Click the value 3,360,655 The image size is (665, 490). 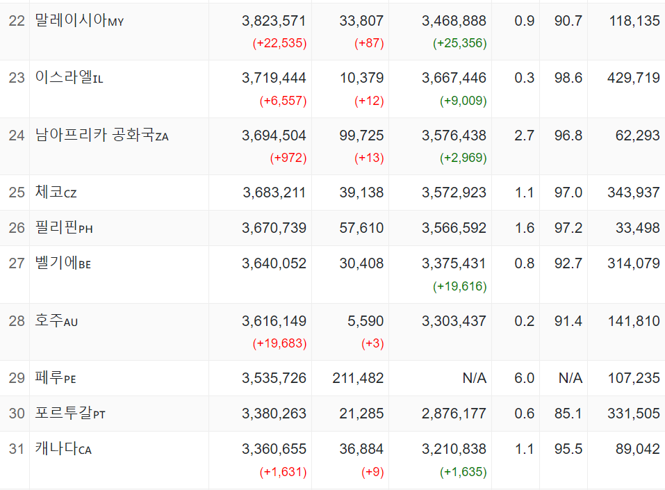(x=274, y=450)
